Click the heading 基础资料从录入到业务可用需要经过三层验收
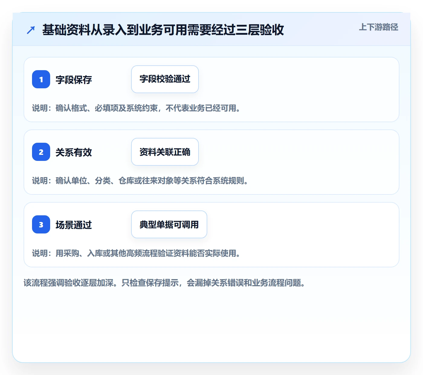 (x=163, y=30)
